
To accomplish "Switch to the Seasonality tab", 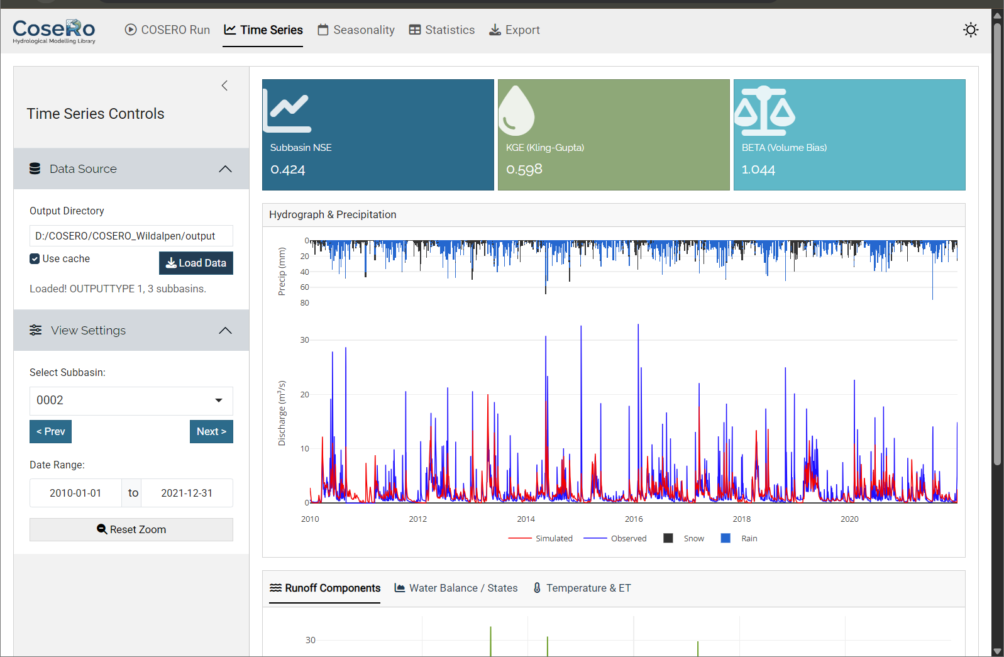I will [x=356, y=30].
